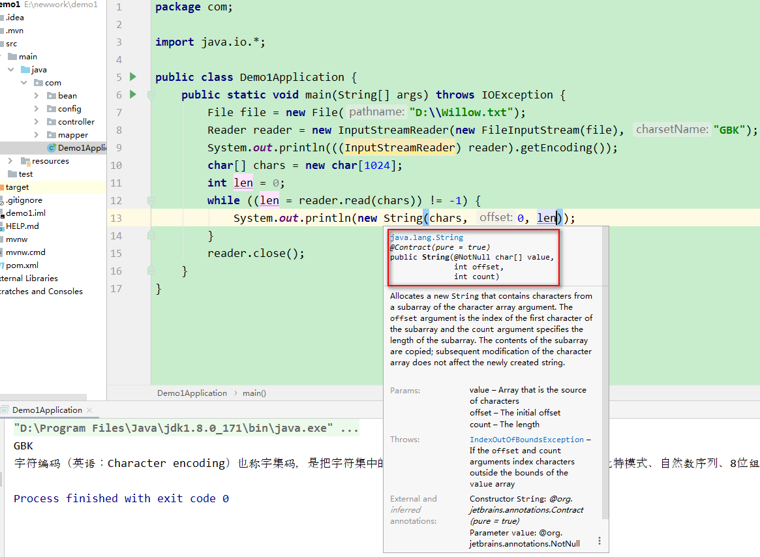Expand the config package
The image size is (760, 557).
tap(37, 108)
